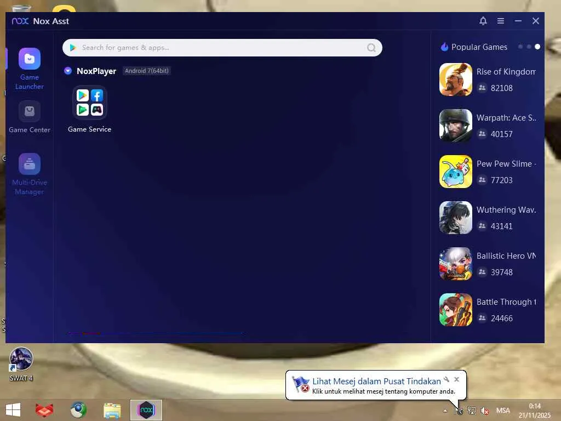The image size is (561, 421).
Task: Click the Wuthering Wav. title text
Action: [x=506, y=210]
